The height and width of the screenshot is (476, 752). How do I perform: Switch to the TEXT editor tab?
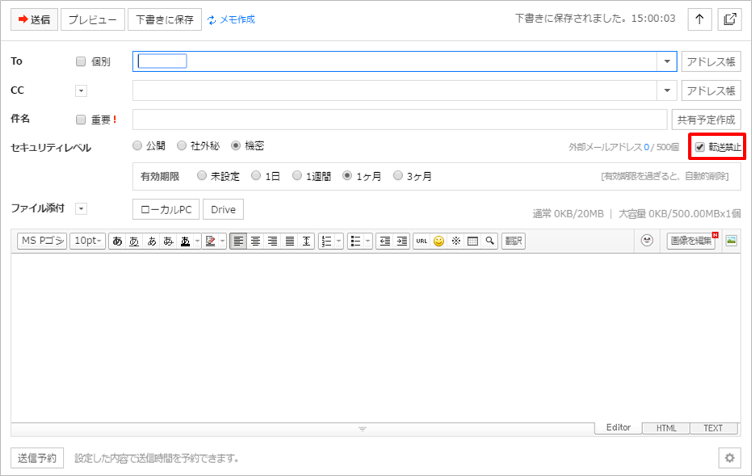712,428
